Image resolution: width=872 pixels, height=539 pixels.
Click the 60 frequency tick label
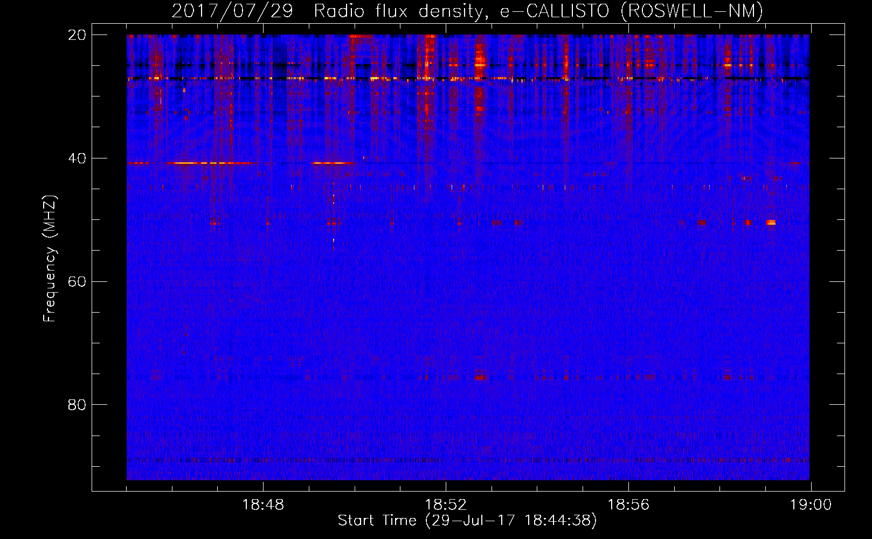(x=77, y=282)
